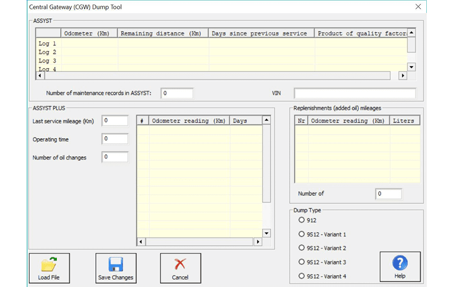Choose 9S12 - Variant 1 dump type
The width and height of the screenshot is (454, 287).
pos(302,234)
